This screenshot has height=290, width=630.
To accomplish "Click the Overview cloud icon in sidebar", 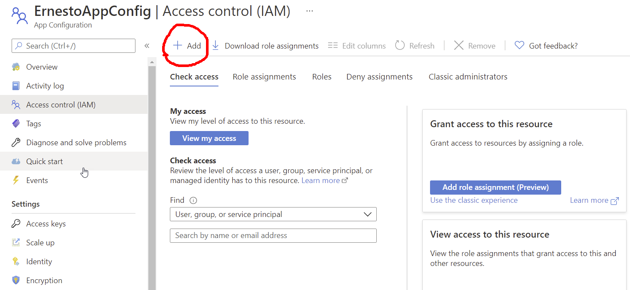I will click(x=16, y=67).
